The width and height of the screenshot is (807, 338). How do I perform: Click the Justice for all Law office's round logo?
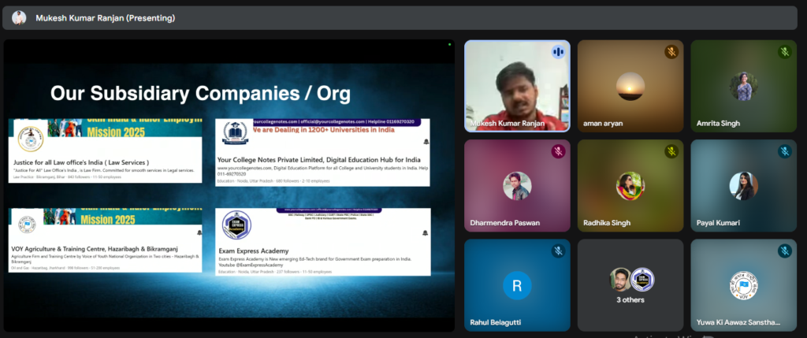click(31, 139)
